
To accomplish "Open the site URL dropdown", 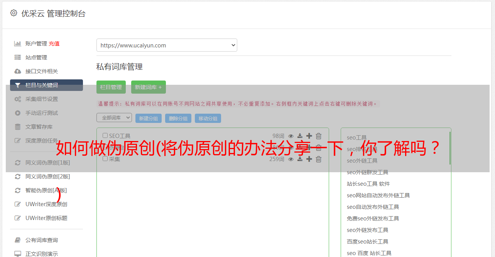I will click(167, 45).
